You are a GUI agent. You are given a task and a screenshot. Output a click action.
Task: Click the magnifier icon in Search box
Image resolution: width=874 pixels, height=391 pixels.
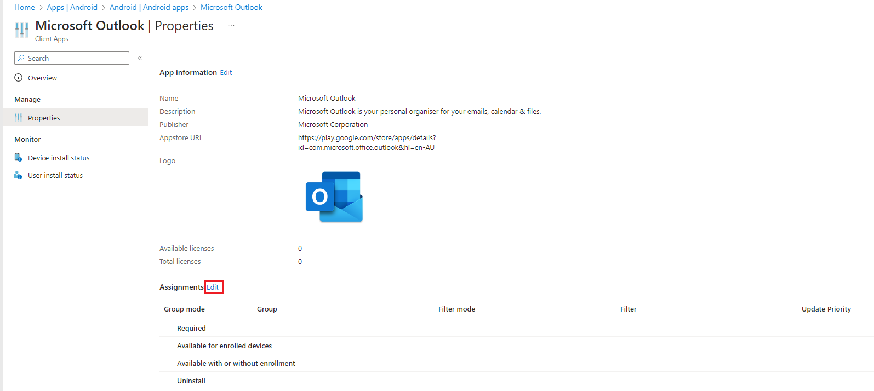(21, 58)
